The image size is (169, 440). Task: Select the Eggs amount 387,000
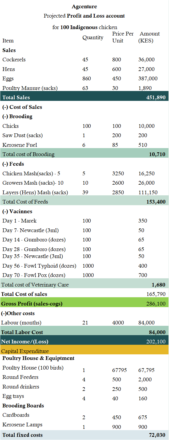[148, 78]
